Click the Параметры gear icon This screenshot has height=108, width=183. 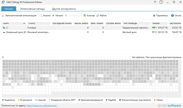tap(154, 15)
